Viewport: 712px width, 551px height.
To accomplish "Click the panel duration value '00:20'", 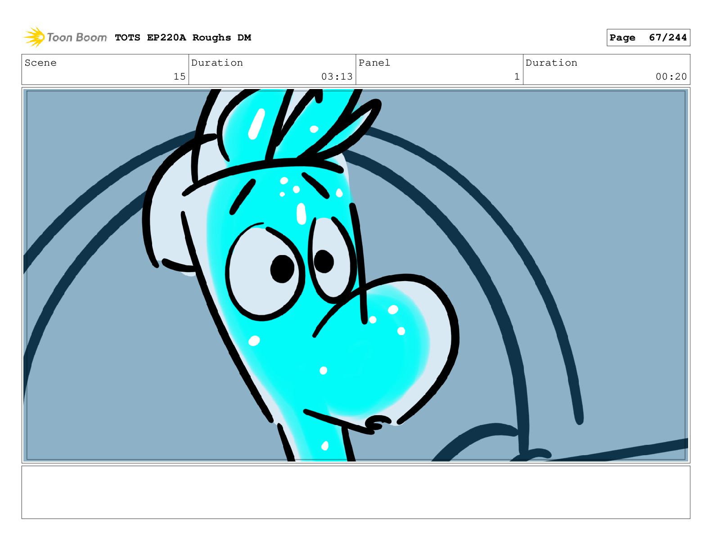I will (x=671, y=76).
